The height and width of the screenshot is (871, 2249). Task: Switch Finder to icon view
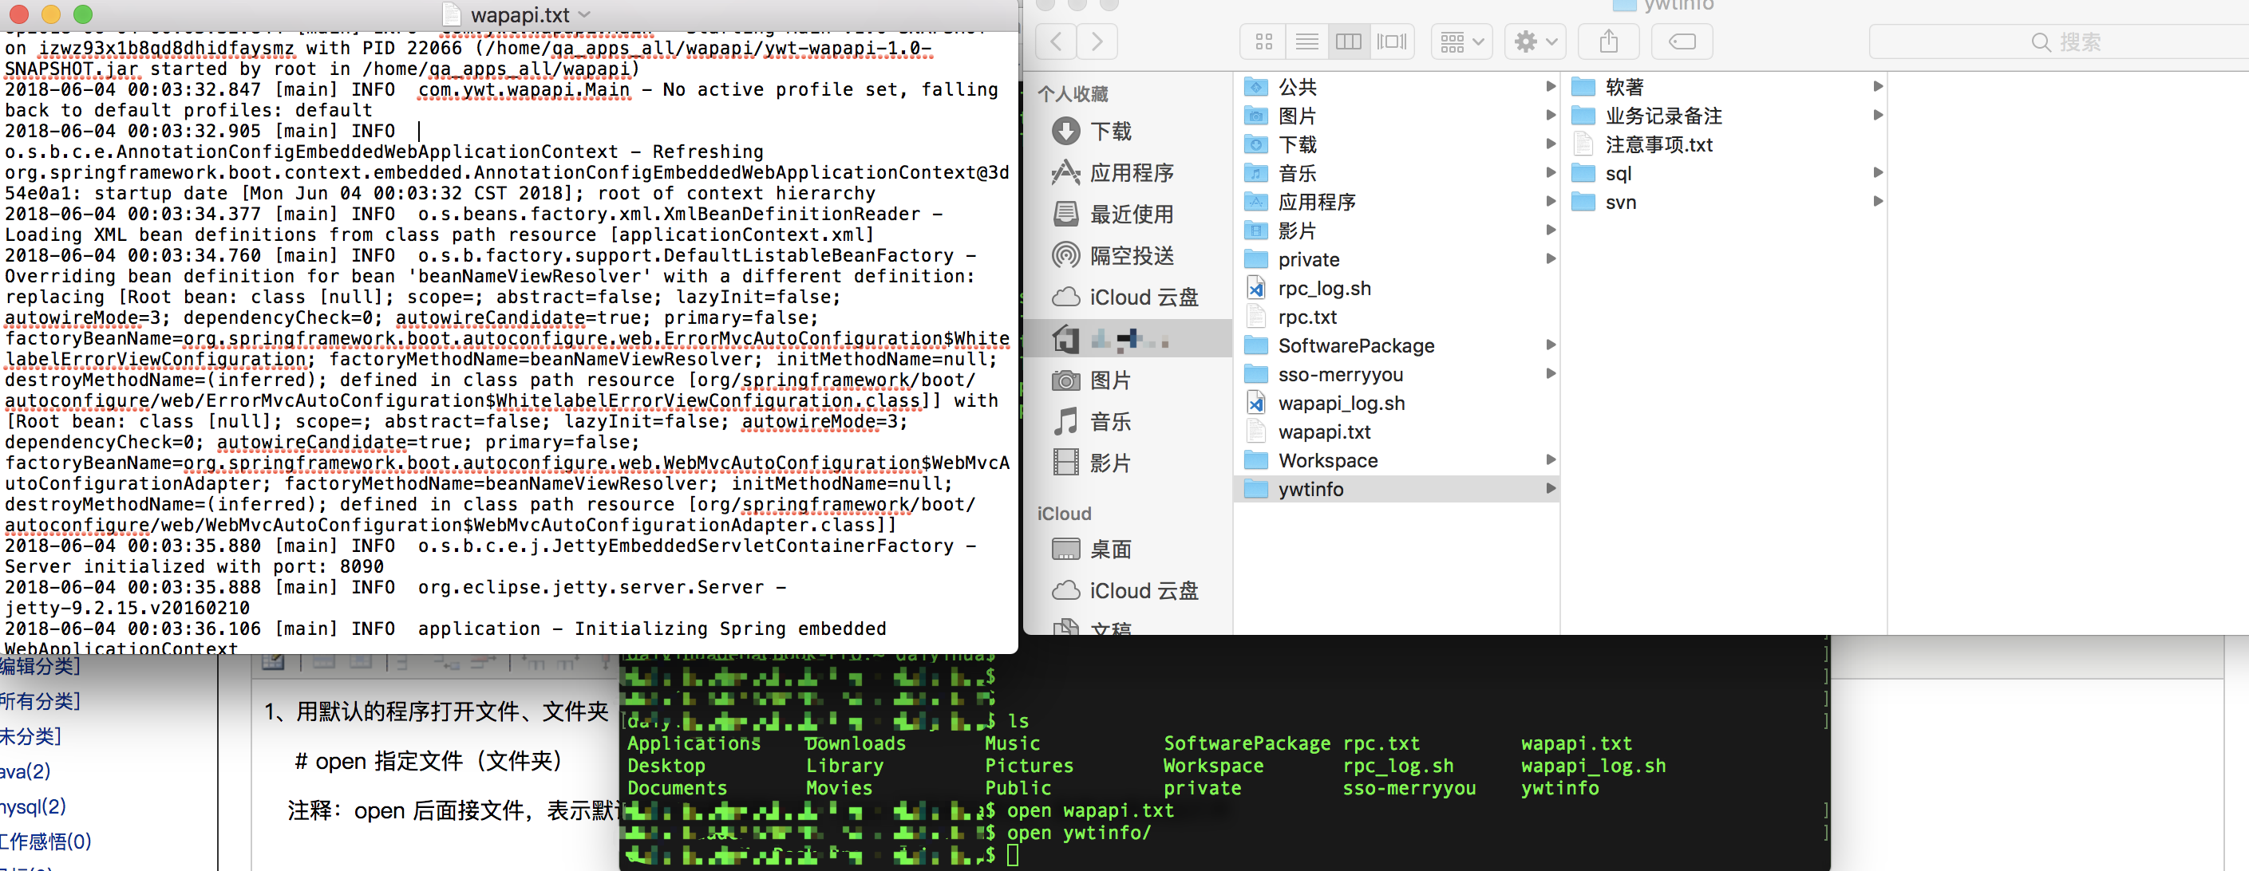coord(1263,41)
